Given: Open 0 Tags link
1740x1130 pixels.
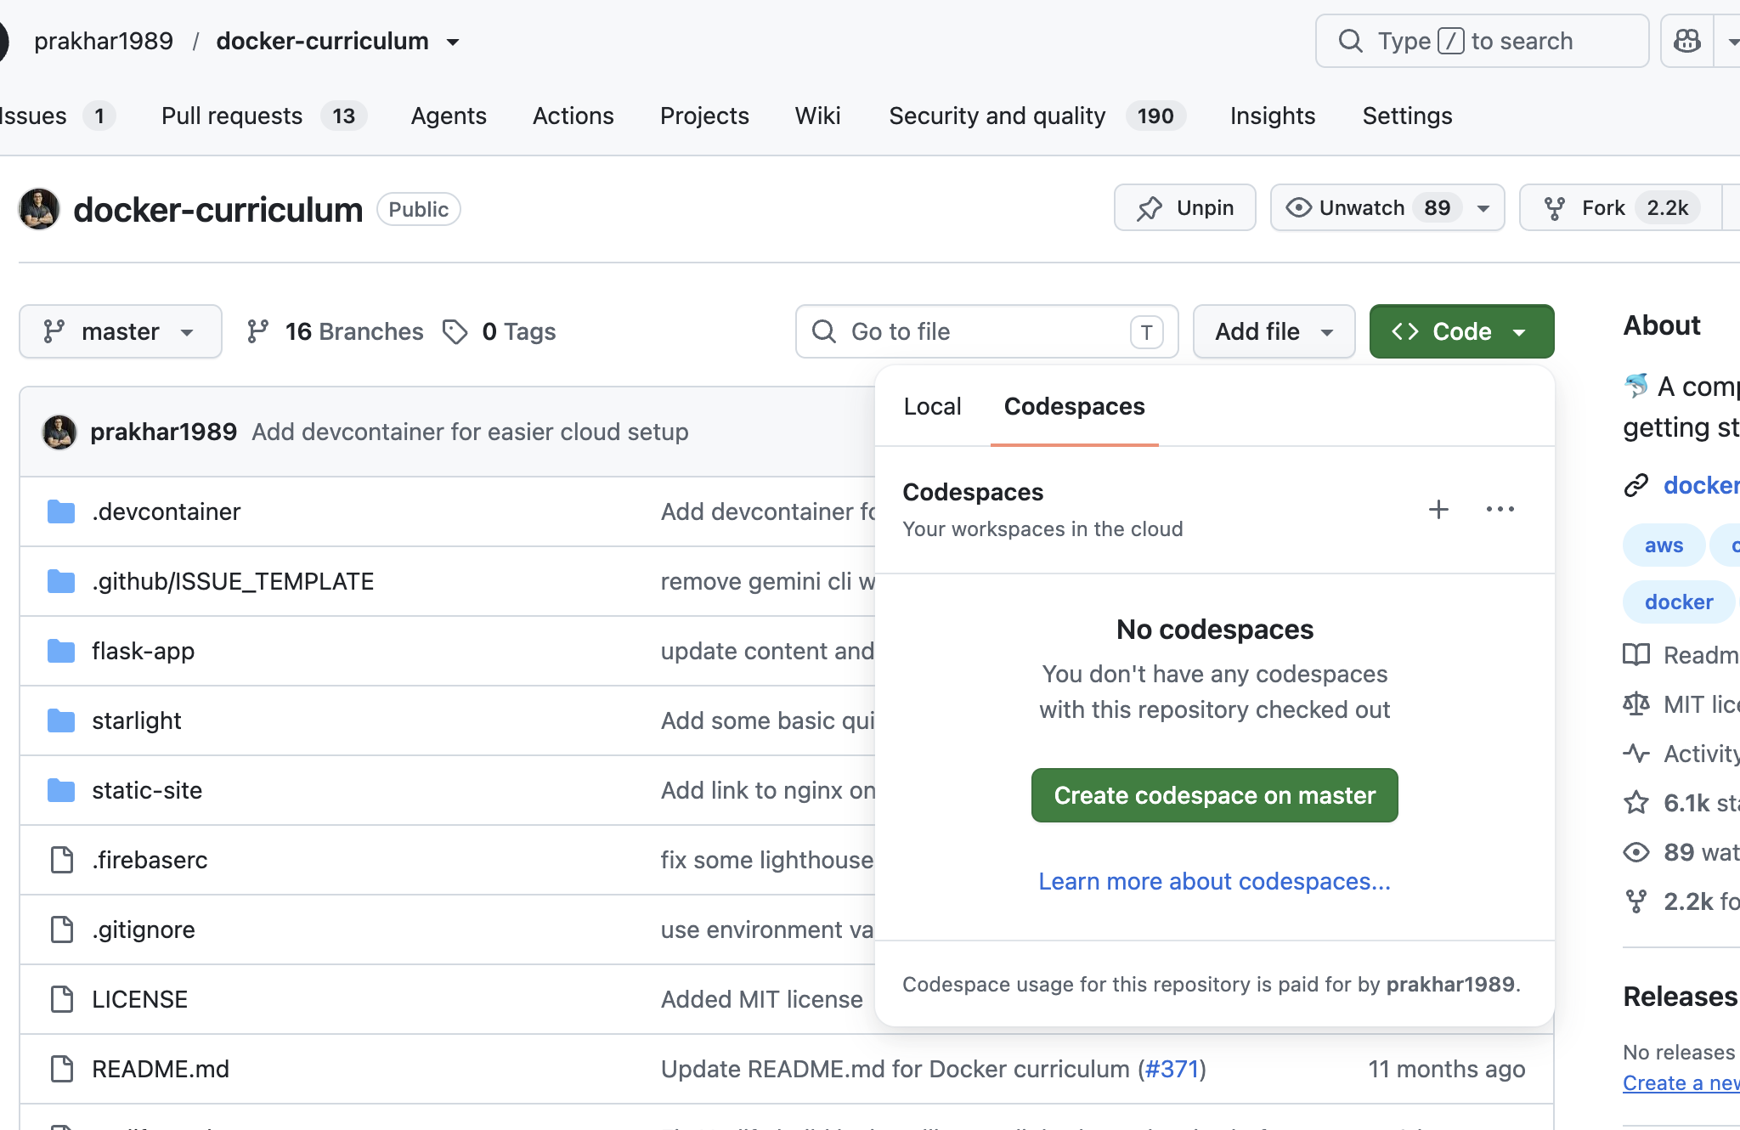Looking at the screenshot, I should point(499,331).
